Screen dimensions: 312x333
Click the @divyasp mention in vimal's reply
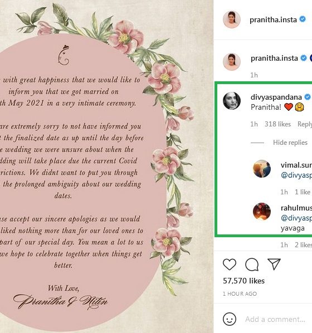(x=296, y=175)
